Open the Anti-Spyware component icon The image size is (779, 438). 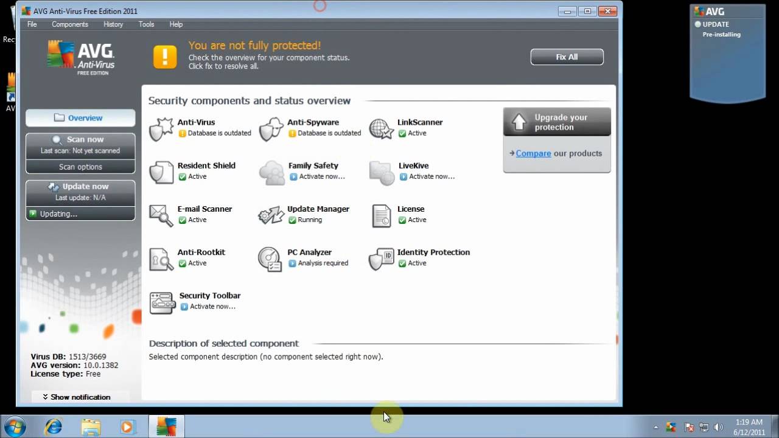pyautogui.click(x=271, y=129)
